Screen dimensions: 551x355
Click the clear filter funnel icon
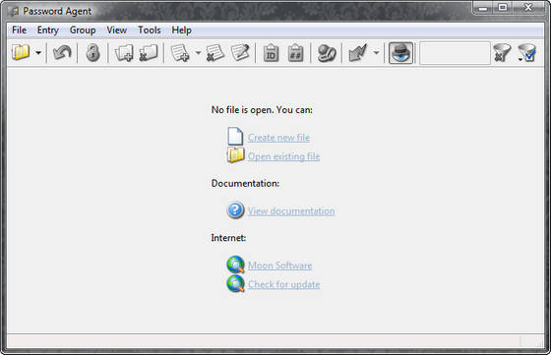[502, 53]
